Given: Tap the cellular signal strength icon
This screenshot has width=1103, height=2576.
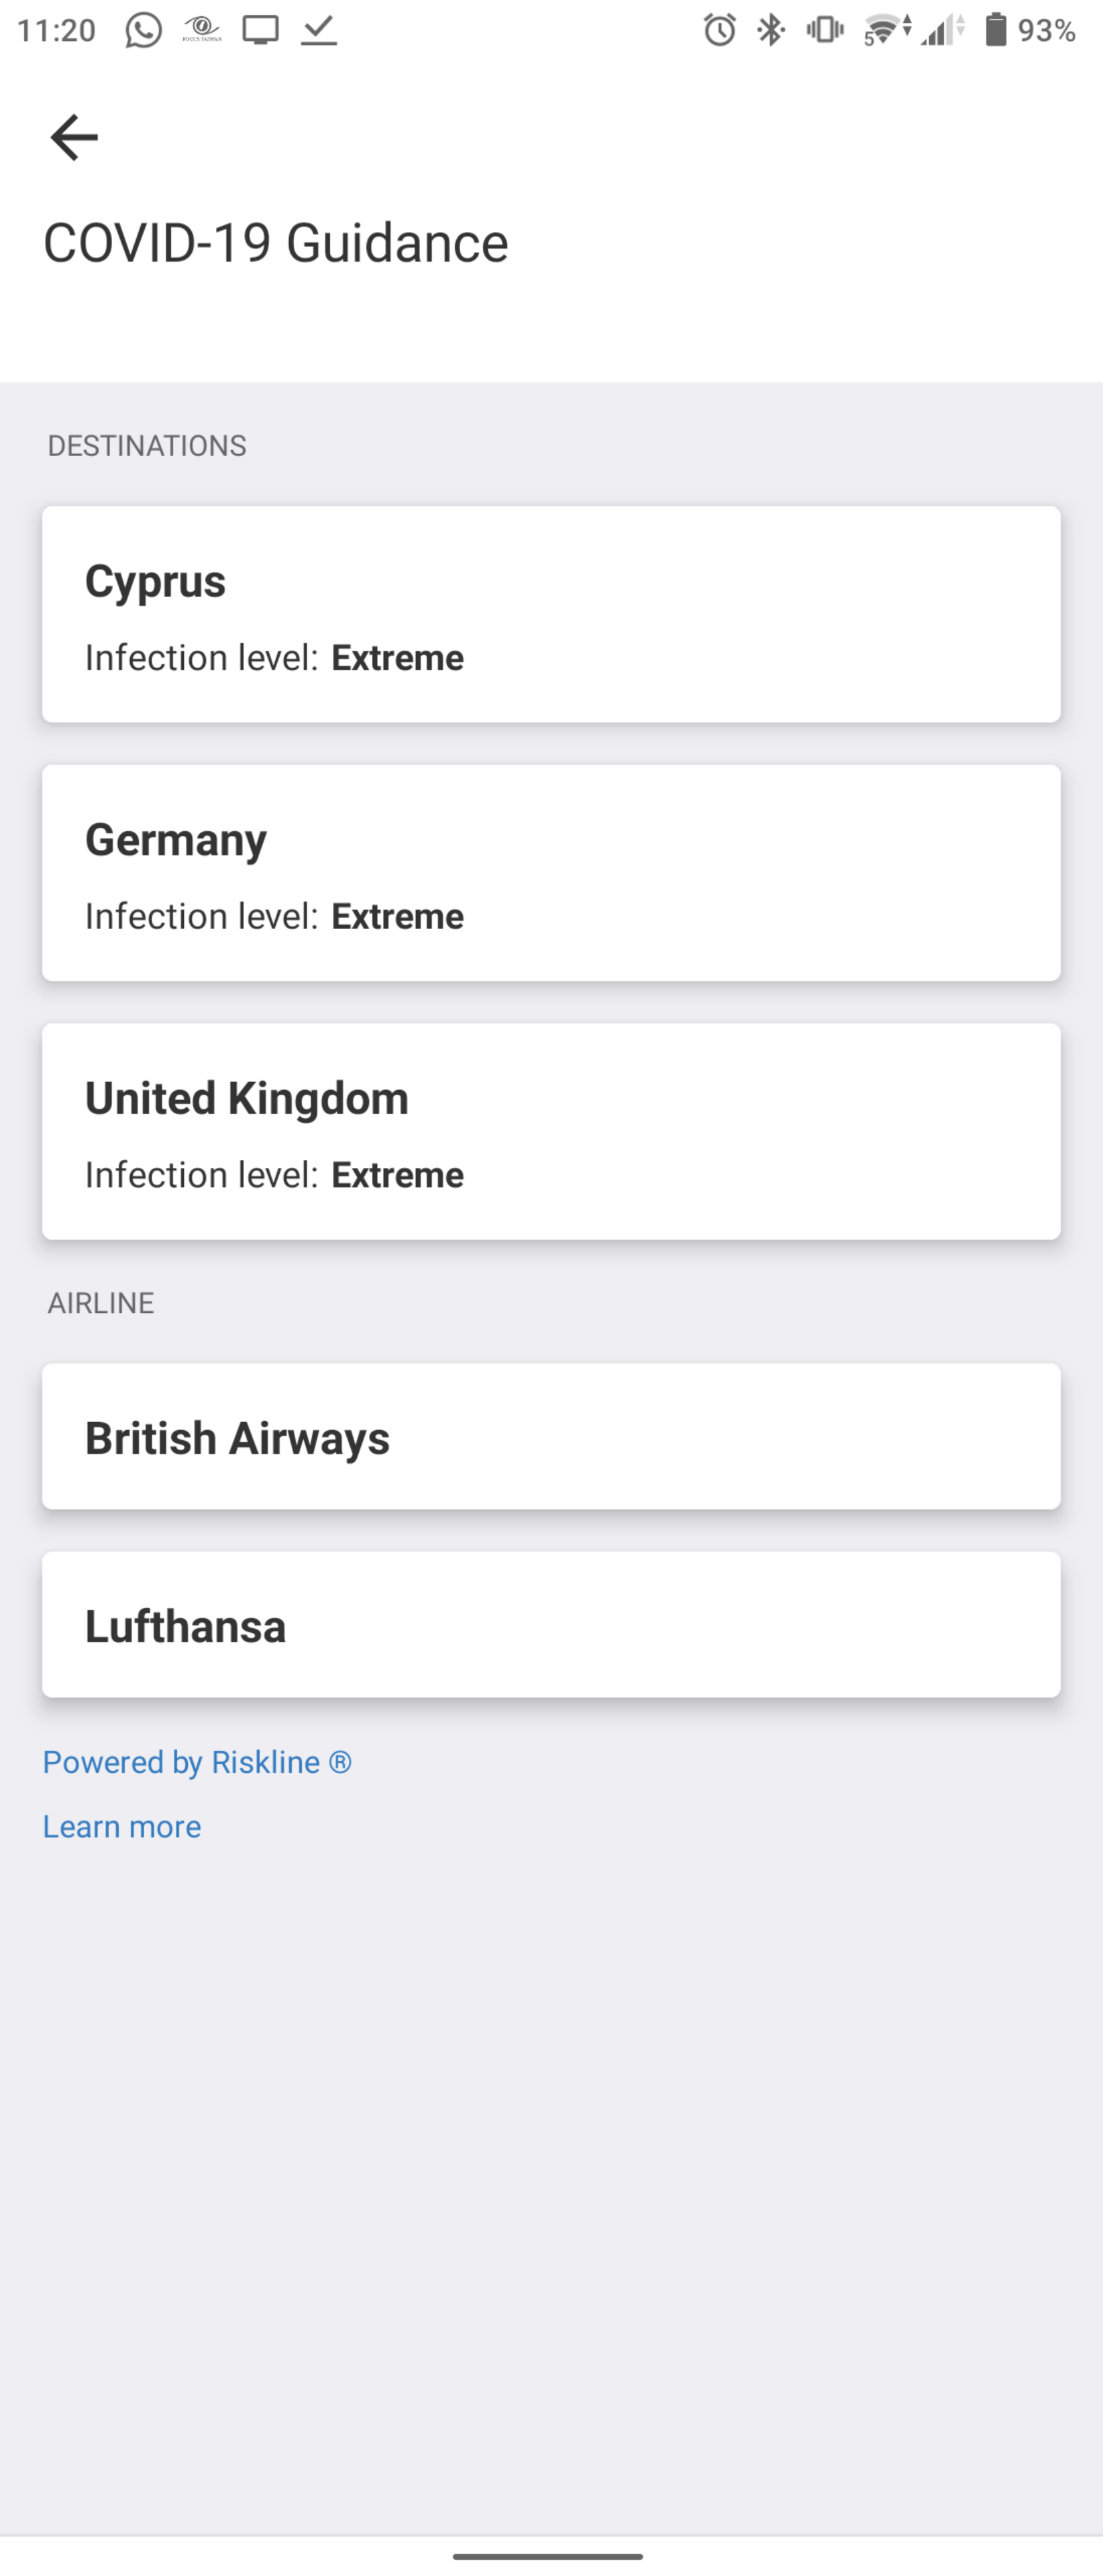Looking at the screenshot, I should click(942, 30).
